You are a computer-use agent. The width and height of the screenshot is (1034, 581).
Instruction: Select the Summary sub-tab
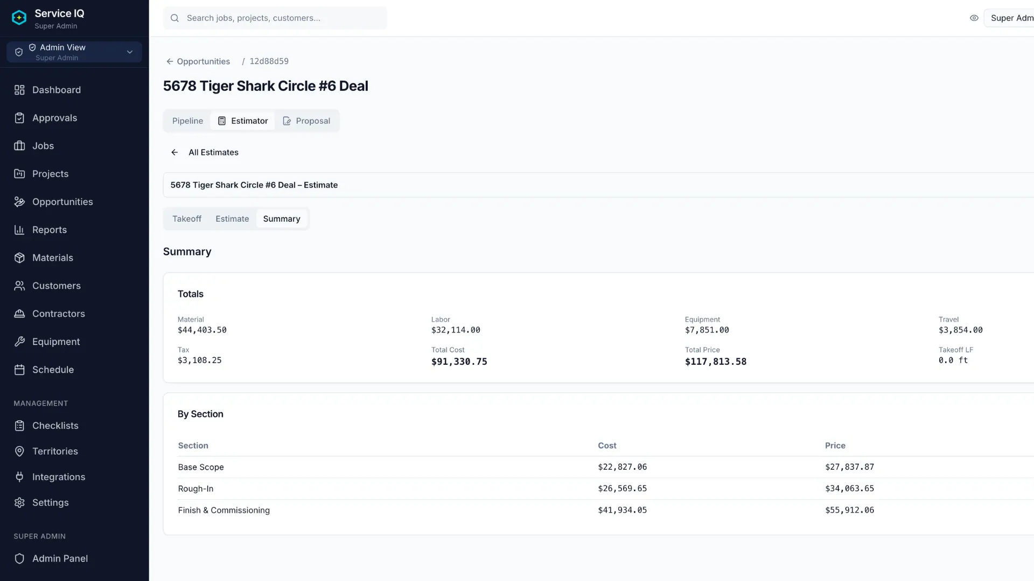pyautogui.click(x=282, y=219)
